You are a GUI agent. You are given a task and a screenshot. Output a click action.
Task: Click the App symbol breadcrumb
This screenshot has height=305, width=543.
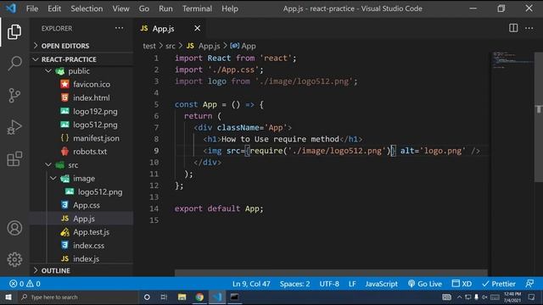pyautogui.click(x=244, y=46)
